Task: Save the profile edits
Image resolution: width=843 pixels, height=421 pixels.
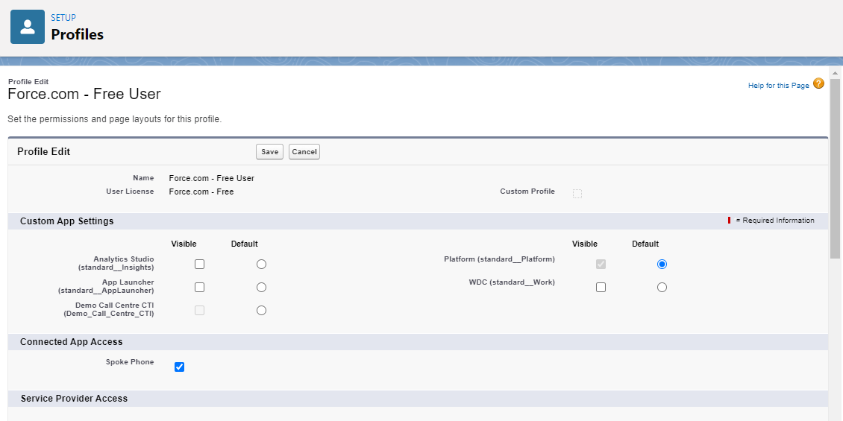Action: (x=269, y=152)
